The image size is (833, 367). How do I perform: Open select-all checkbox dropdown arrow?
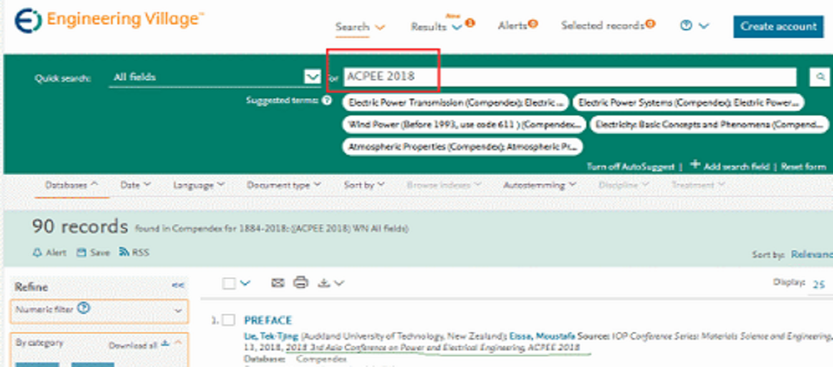[x=245, y=283]
